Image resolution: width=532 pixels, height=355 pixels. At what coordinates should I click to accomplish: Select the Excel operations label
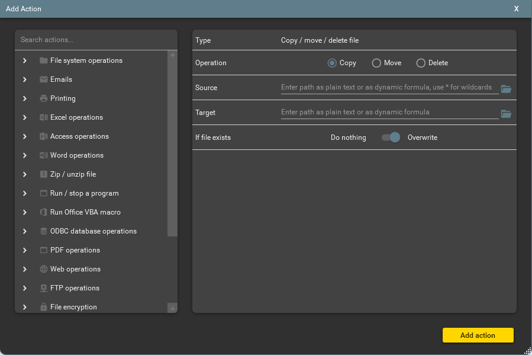click(x=76, y=117)
